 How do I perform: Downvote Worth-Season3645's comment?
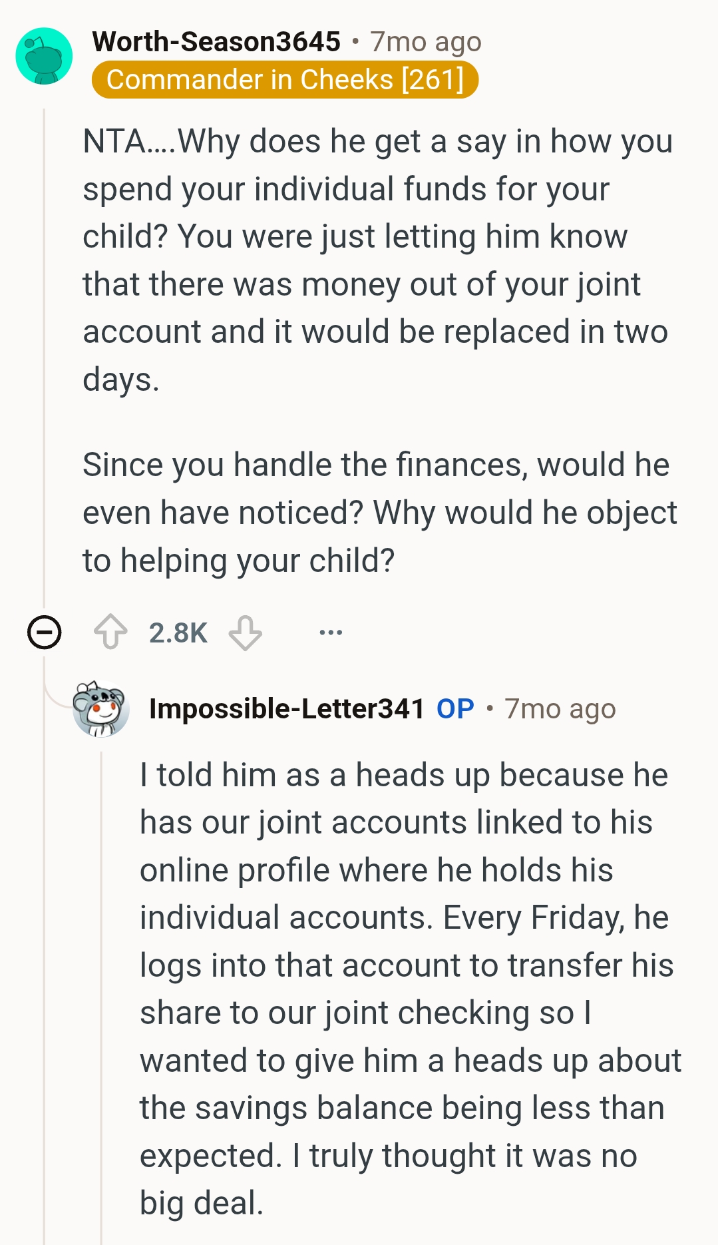[x=245, y=632]
